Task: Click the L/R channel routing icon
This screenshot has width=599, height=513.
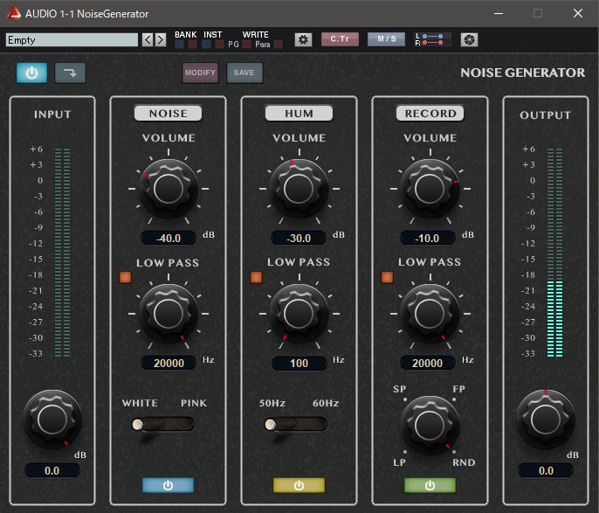Action: (x=433, y=39)
